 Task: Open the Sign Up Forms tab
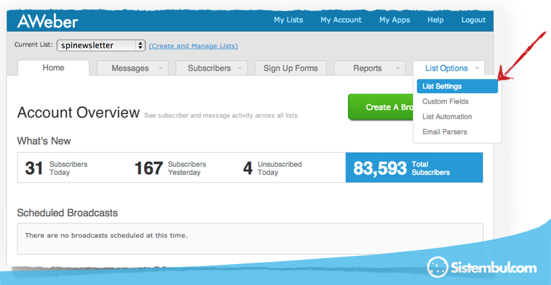pyautogui.click(x=291, y=68)
